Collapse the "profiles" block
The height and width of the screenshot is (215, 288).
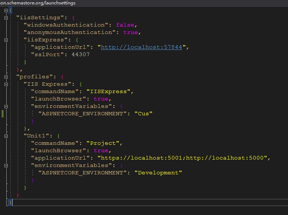tap(6, 77)
